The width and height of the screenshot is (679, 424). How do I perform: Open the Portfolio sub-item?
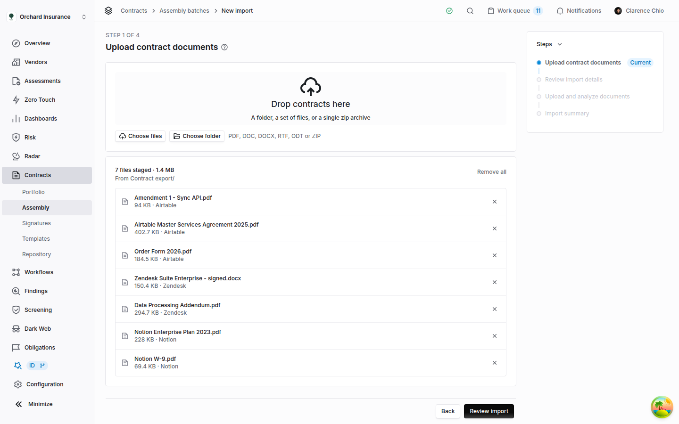(x=47, y=192)
